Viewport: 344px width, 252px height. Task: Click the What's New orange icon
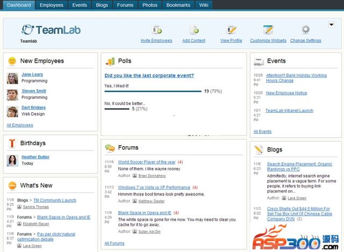(x=12, y=185)
